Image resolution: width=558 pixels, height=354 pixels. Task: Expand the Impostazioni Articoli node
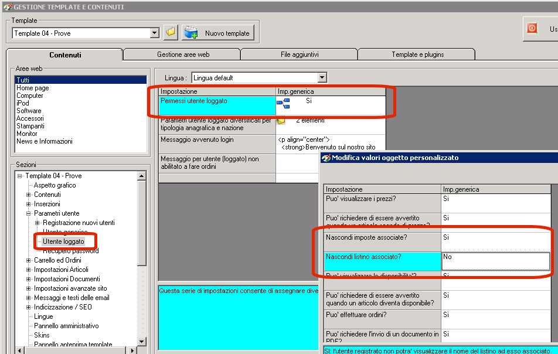tap(29, 270)
